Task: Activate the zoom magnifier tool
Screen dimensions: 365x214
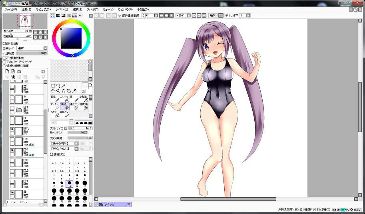Action: coord(58,91)
